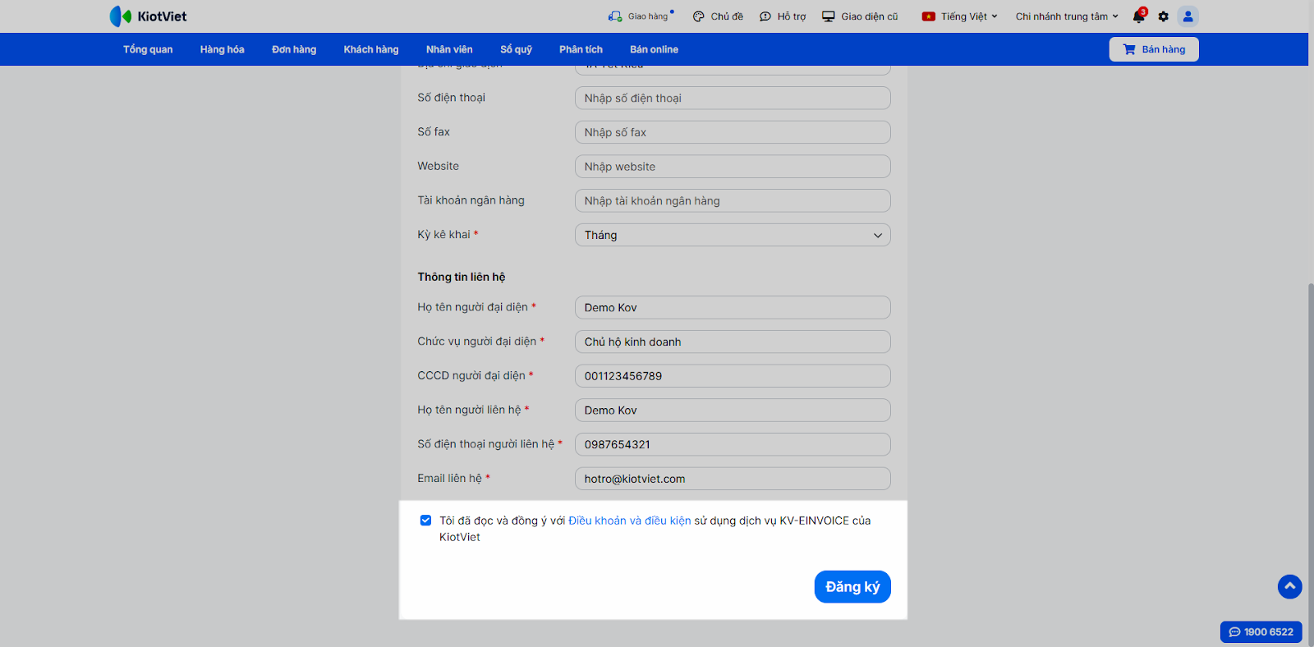The image size is (1314, 647).
Task: Open the Giao hàng delivery icon
Action: [615, 16]
